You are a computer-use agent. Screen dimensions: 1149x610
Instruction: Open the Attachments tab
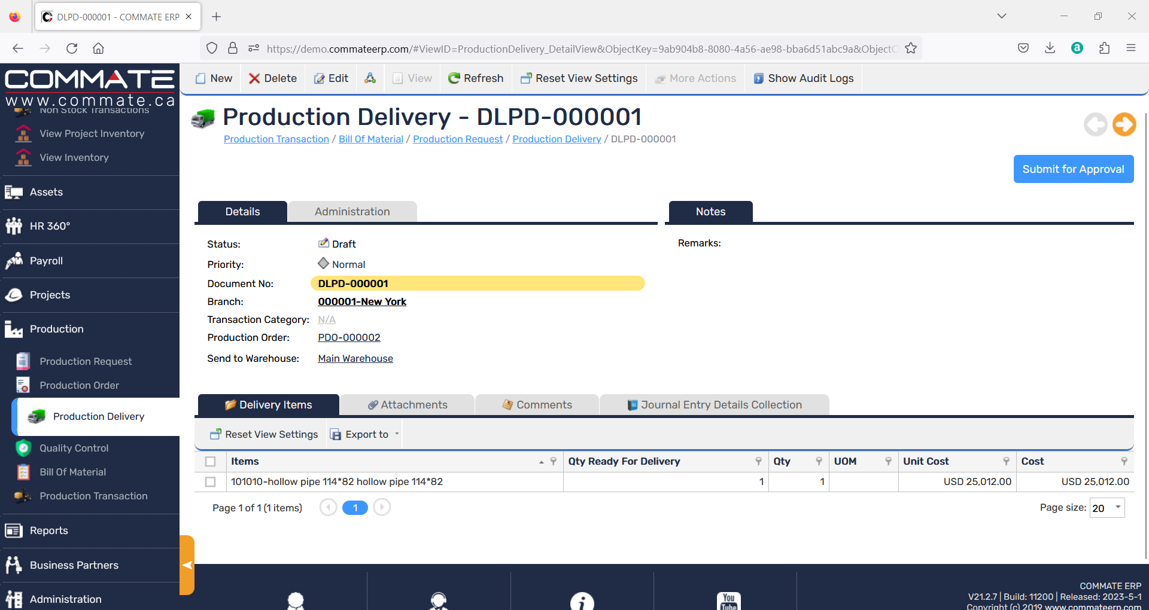(407, 405)
